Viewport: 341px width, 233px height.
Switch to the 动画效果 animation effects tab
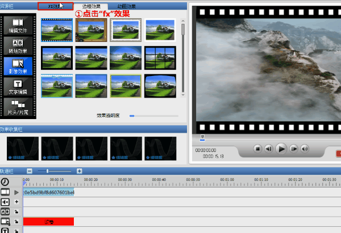126,6
